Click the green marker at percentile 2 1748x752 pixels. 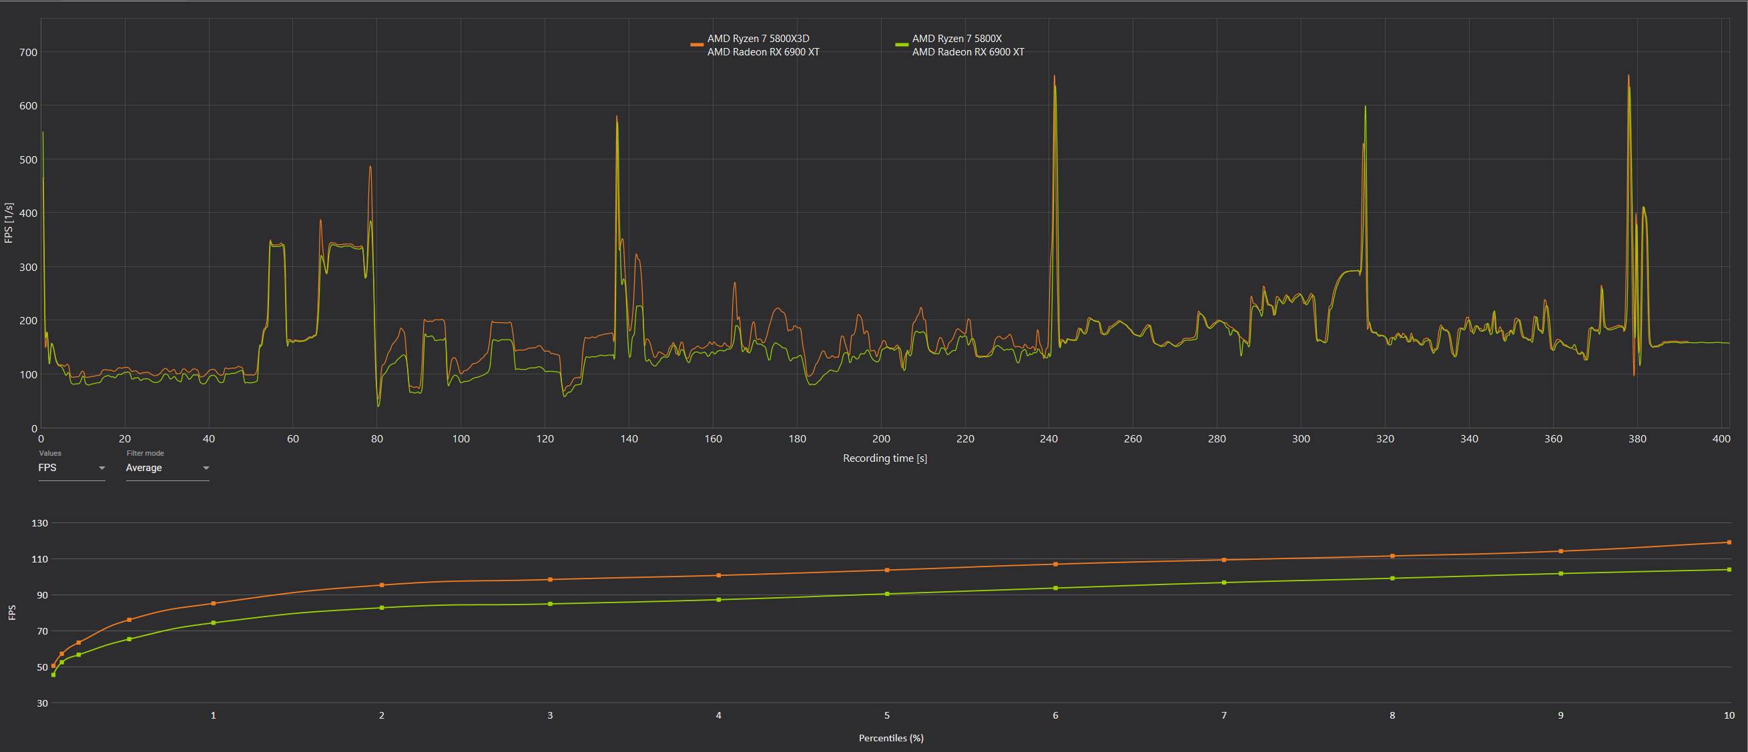[381, 607]
